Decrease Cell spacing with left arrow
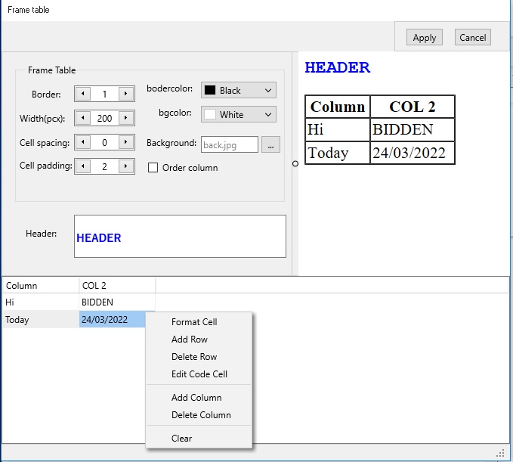This screenshot has height=462, width=513. (x=82, y=143)
